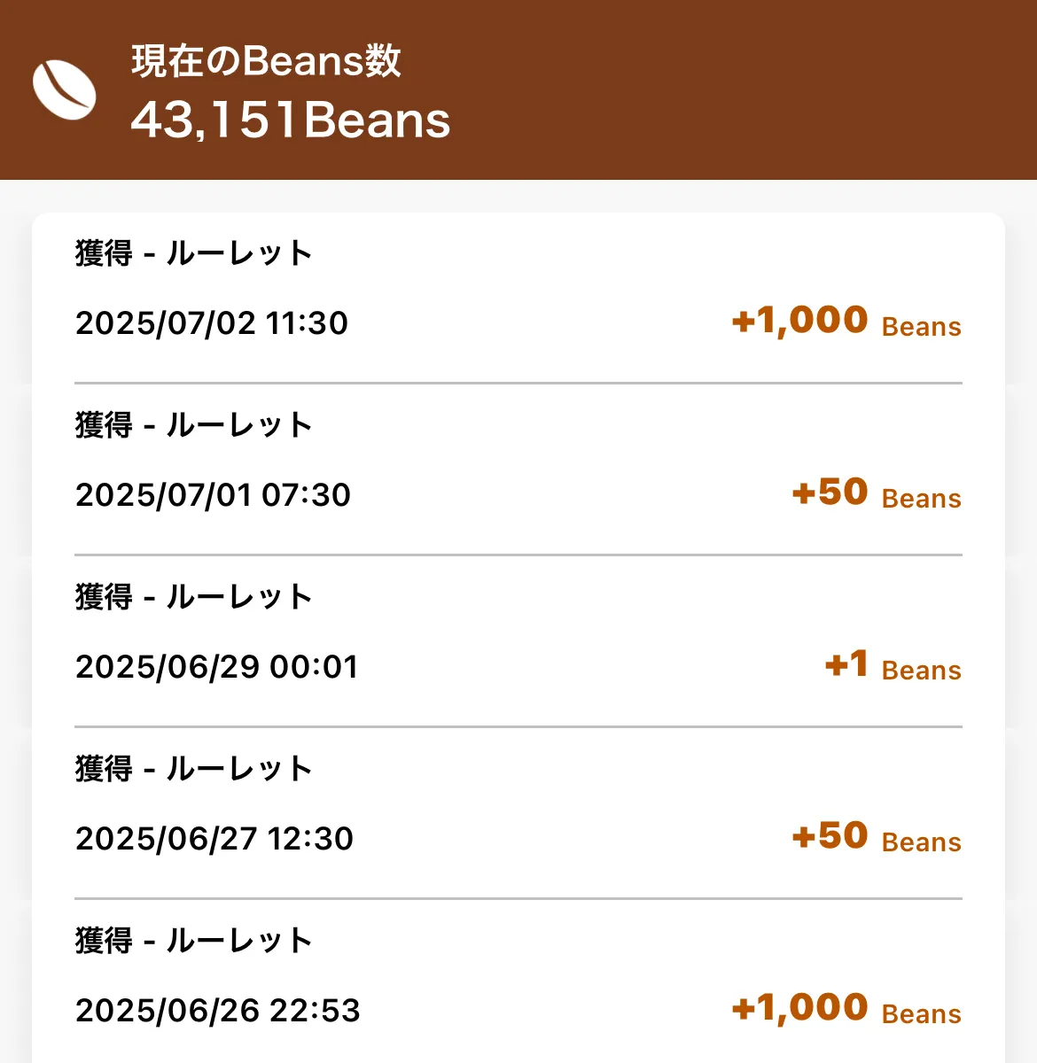Click the +50 amount for 2025/07/01
The image size is (1037, 1063).
(830, 493)
